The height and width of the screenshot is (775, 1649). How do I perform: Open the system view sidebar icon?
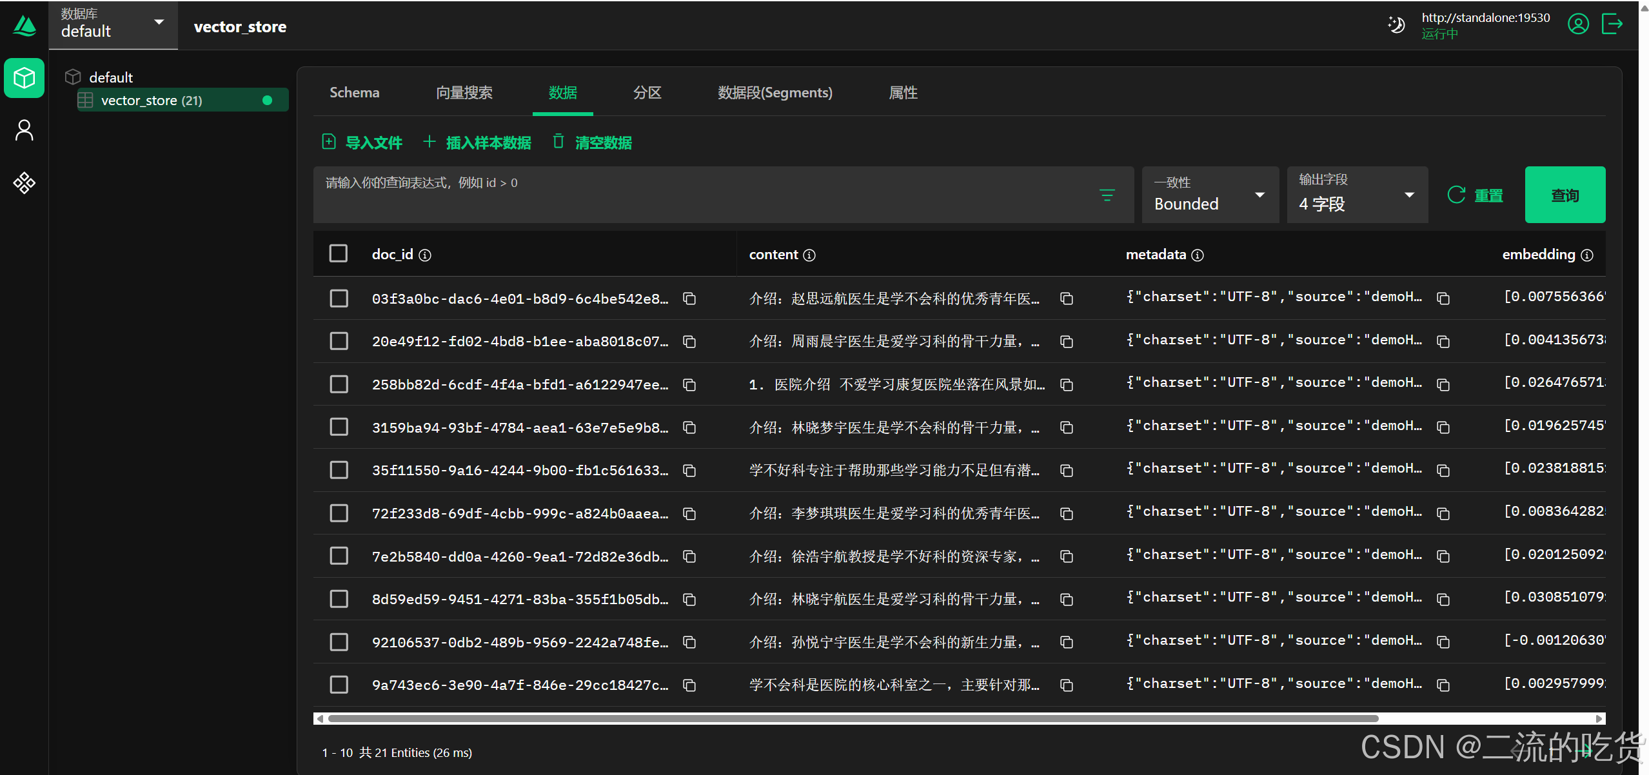click(x=23, y=183)
